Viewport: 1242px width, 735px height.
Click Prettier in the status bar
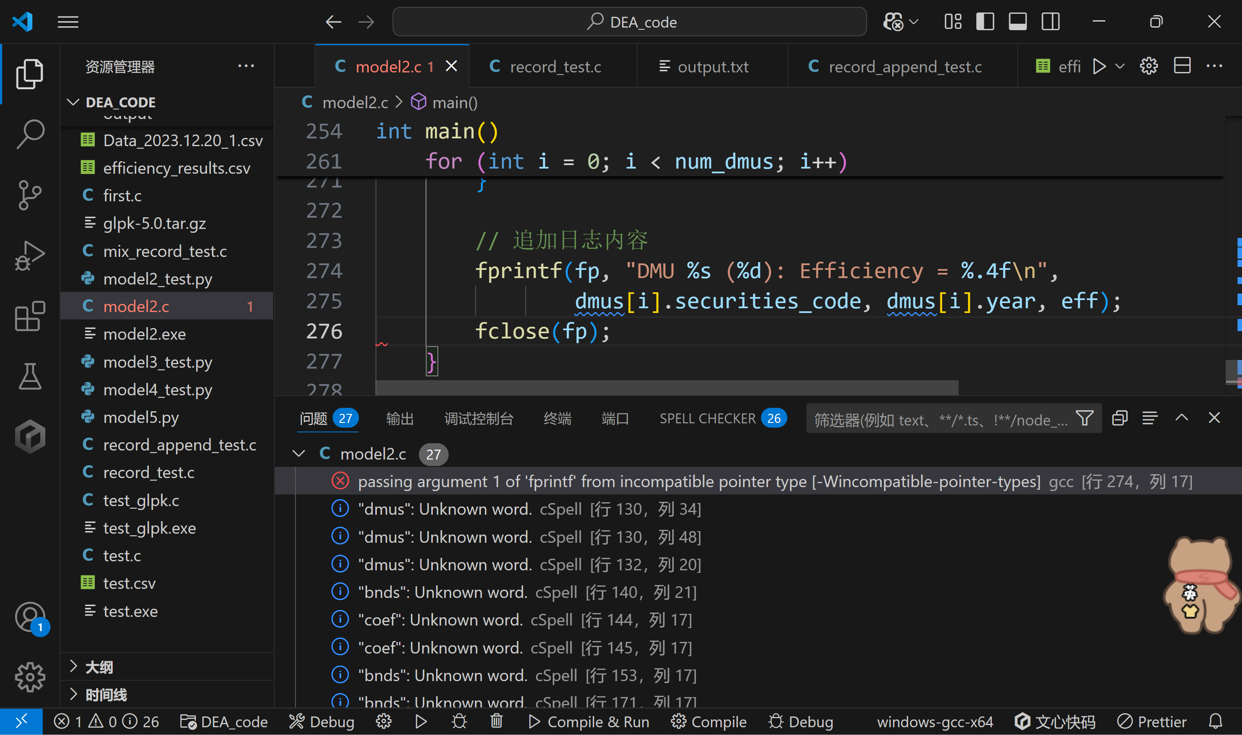click(x=1152, y=722)
